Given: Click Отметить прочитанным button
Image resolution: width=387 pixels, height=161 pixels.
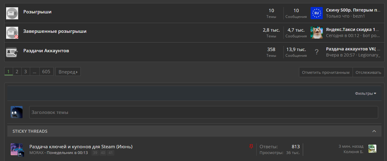Looking at the screenshot, I should tap(326, 72).
